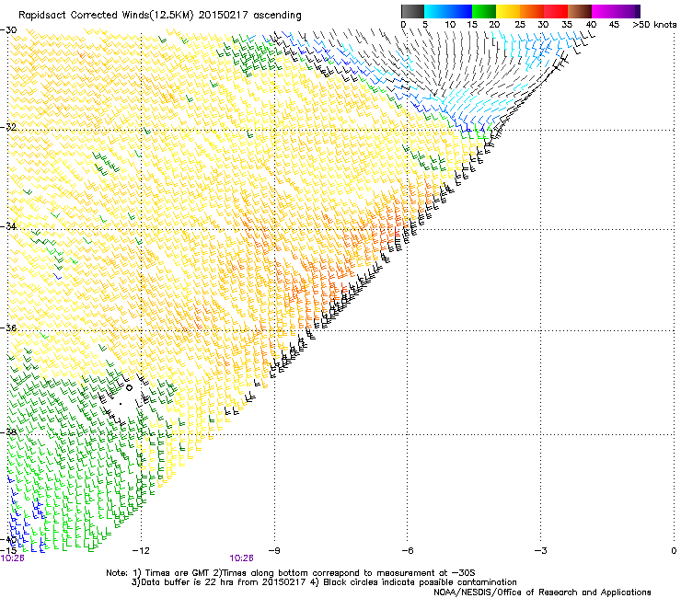This screenshot has width=681, height=598.
Task: Click the '>50 knots' legend label
Action: click(x=654, y=25)
